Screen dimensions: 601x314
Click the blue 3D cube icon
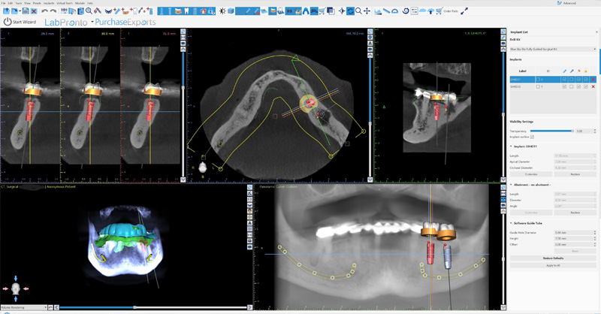click(231, 11)
